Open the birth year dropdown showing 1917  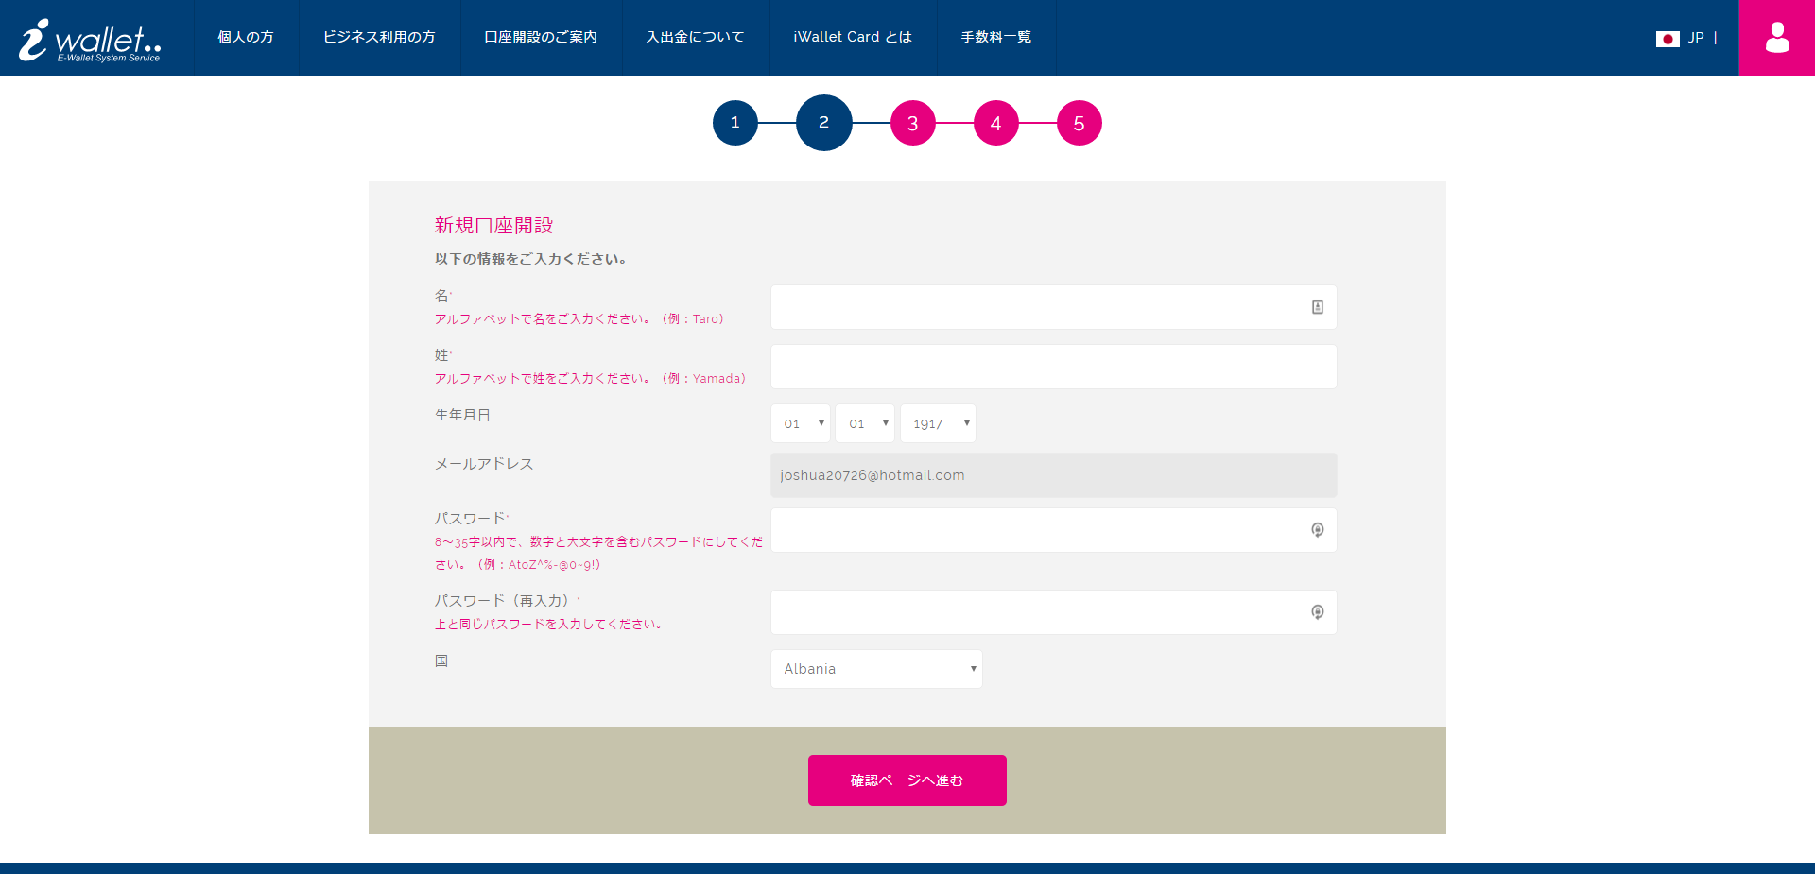click(938, 423)
